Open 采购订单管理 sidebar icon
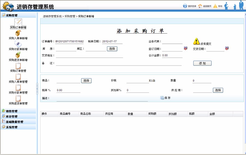Image resolution: width=246 pixels, height=155 pixels. (18, 66)
